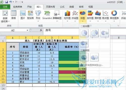Choose the basic 2D pie chart
Viewport: 126px width, 90px height.
point(84,33)
